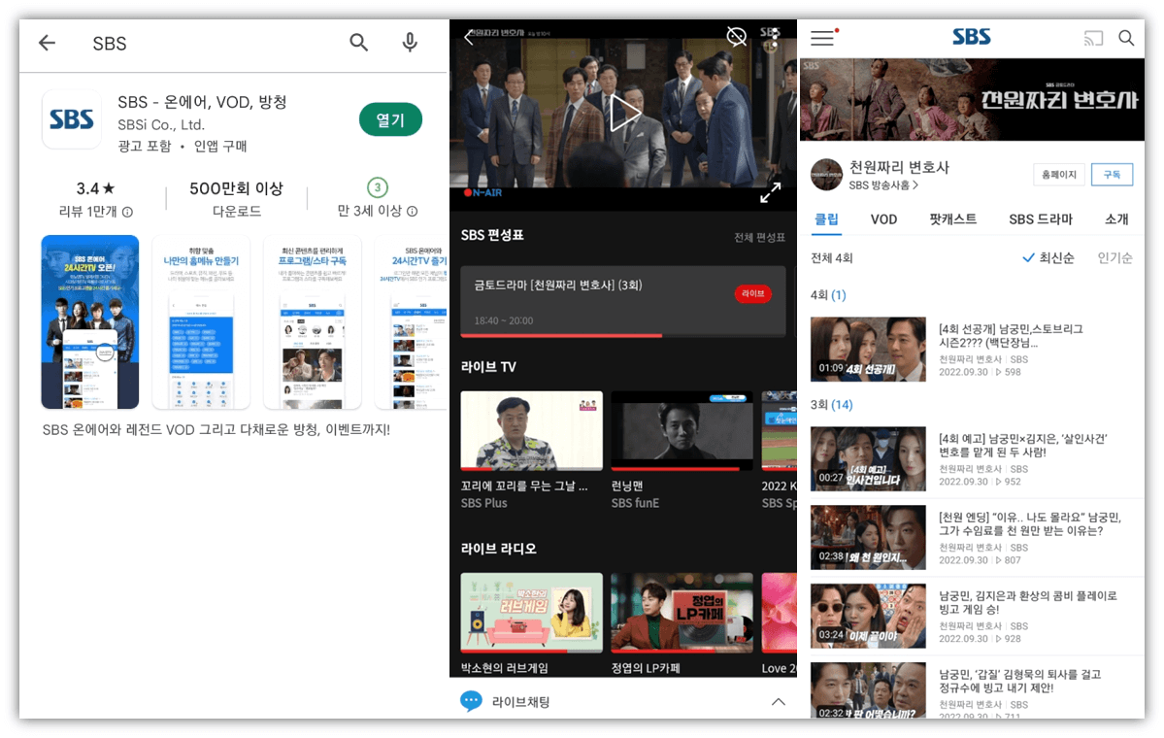1164x738 pixels.
Task: Play the 런닝맨 live TV thumbnail
Action: (x=682, y=430)
